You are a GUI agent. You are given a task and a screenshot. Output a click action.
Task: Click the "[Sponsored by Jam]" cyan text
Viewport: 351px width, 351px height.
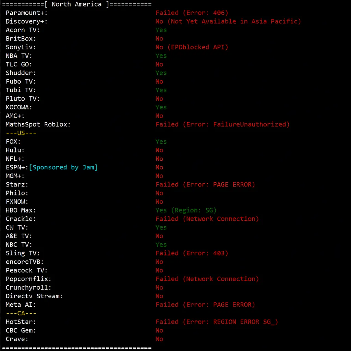click(x=63, y=167)
